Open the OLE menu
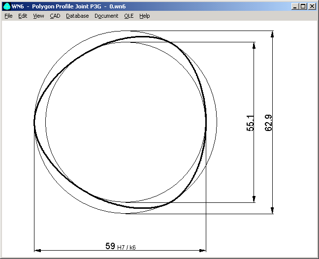Image resolution: width=319 pixels, height=259 pixels. coord(128,16)
